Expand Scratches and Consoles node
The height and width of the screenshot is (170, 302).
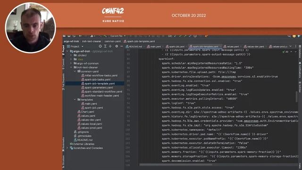(67, 148)
